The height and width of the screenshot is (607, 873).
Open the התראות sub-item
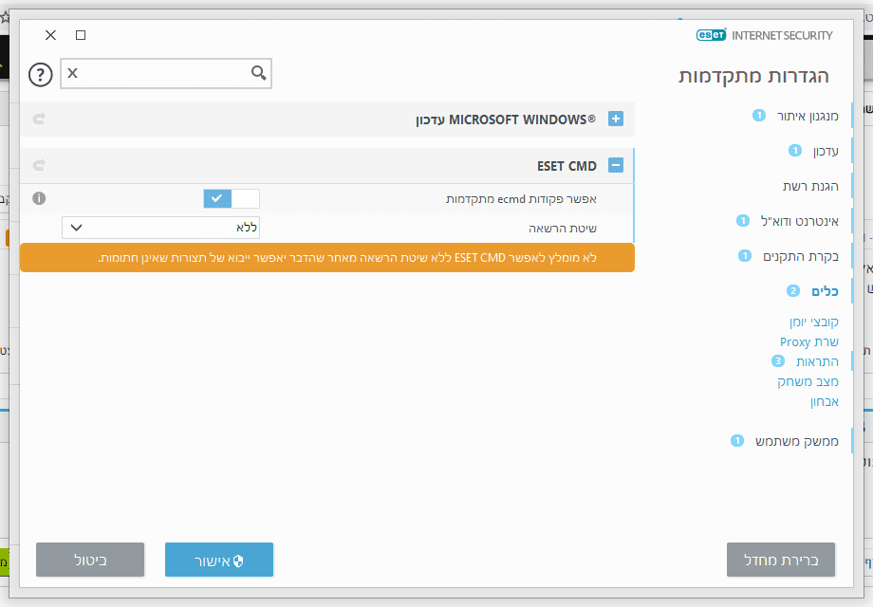click(x=817, y=361)
